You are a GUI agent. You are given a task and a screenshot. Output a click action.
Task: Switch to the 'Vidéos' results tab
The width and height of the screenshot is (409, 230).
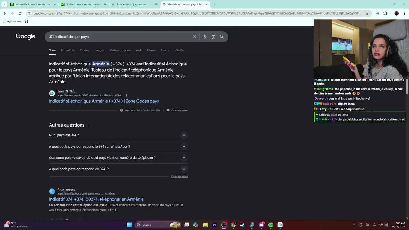click(x=85, y=50)
